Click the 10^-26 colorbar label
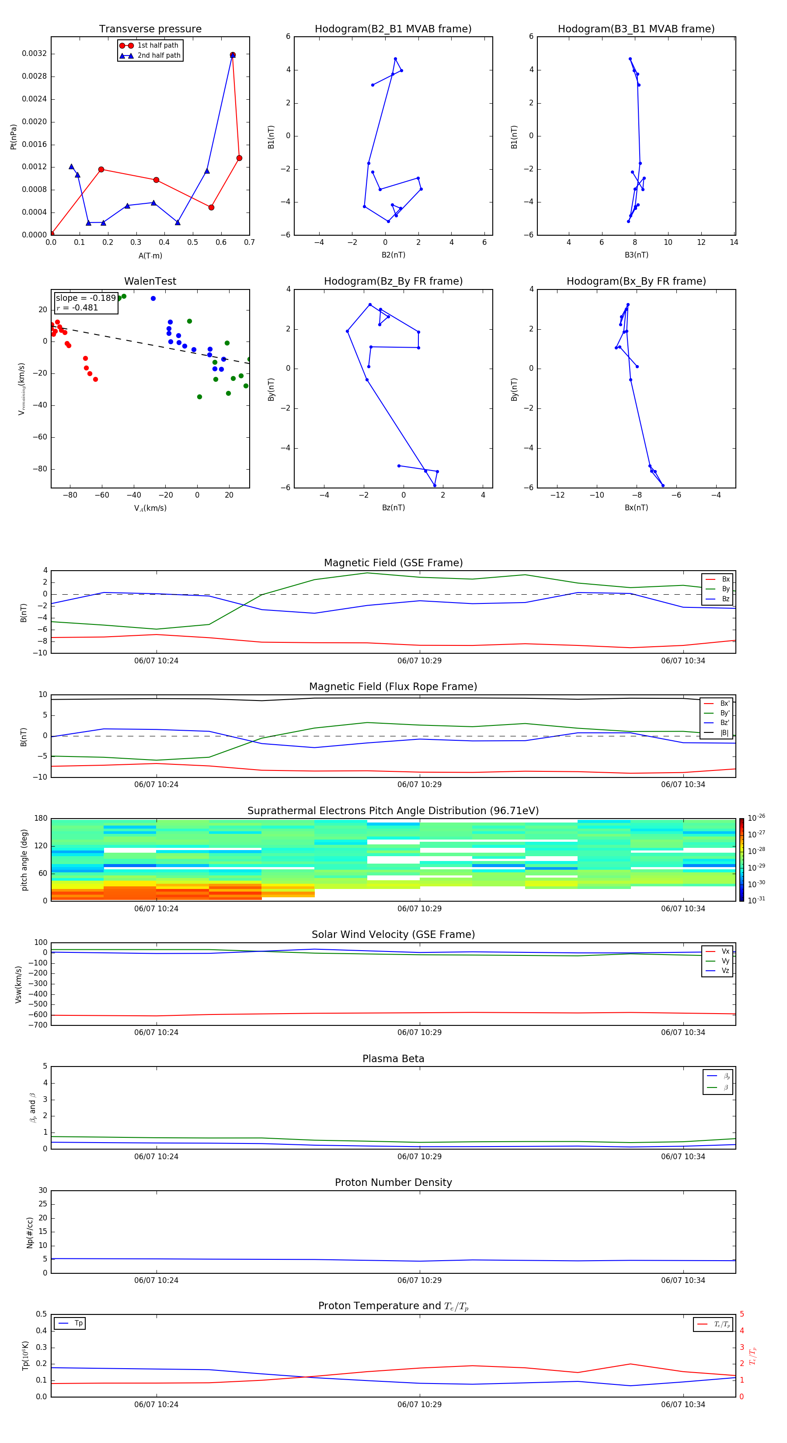Viewport: 787px width, 1443px height. pyautogui.click(x=757, y=818)
